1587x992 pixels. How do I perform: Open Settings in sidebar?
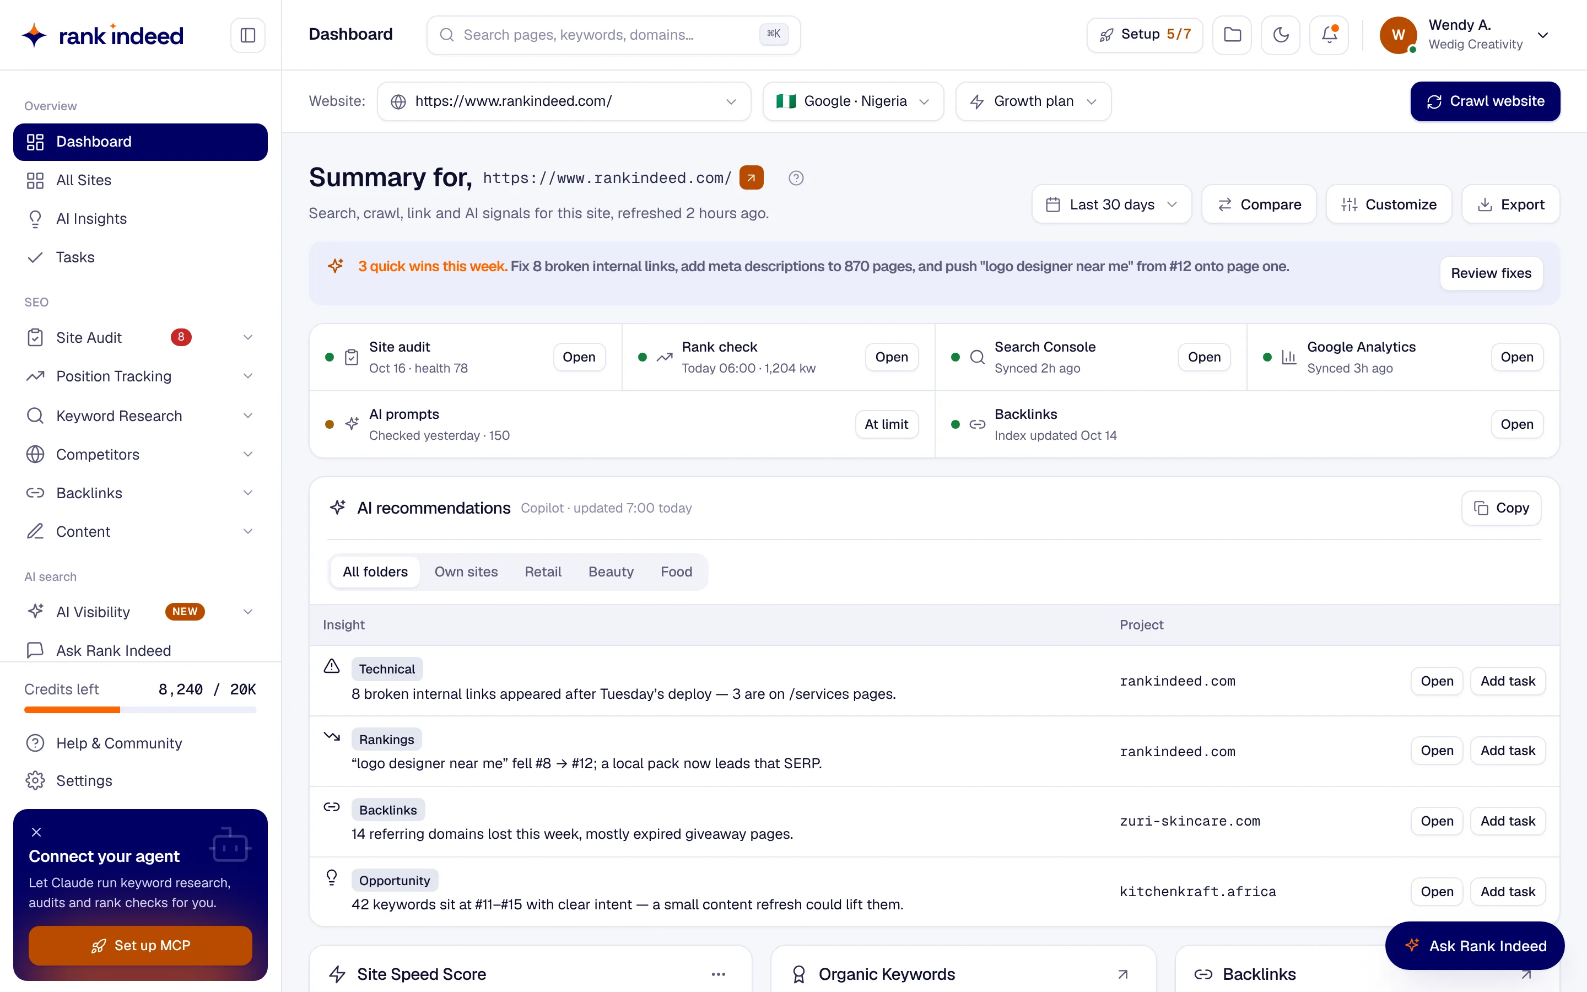point(141,780)
